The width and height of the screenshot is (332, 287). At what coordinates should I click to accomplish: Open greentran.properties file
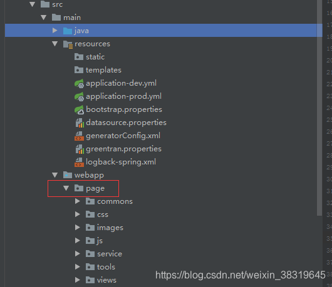123,149
